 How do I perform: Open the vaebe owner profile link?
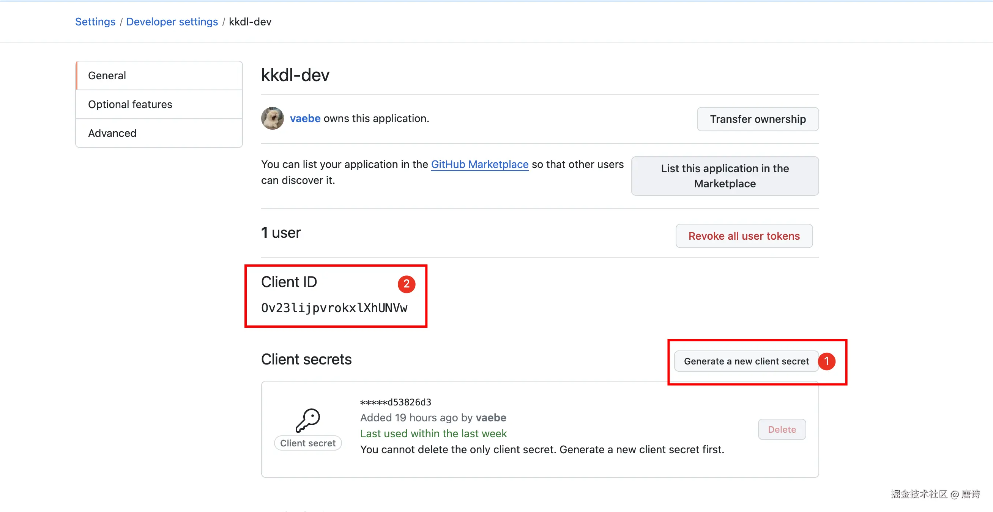pos(305,118)
